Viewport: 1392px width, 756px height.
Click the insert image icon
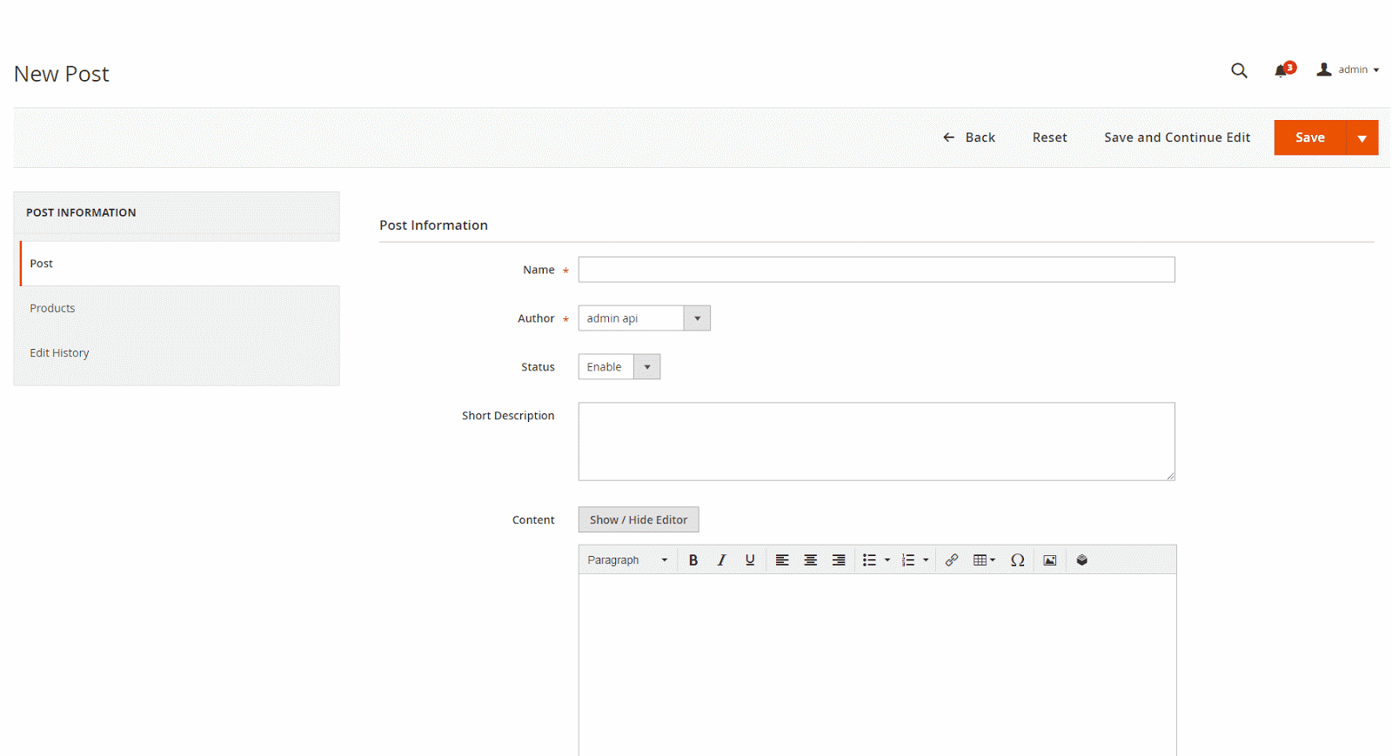(1050, 560)
